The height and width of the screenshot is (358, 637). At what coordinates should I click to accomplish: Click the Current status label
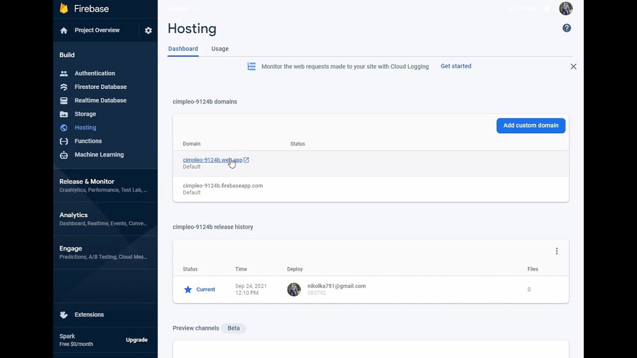(x=206, y=289)
